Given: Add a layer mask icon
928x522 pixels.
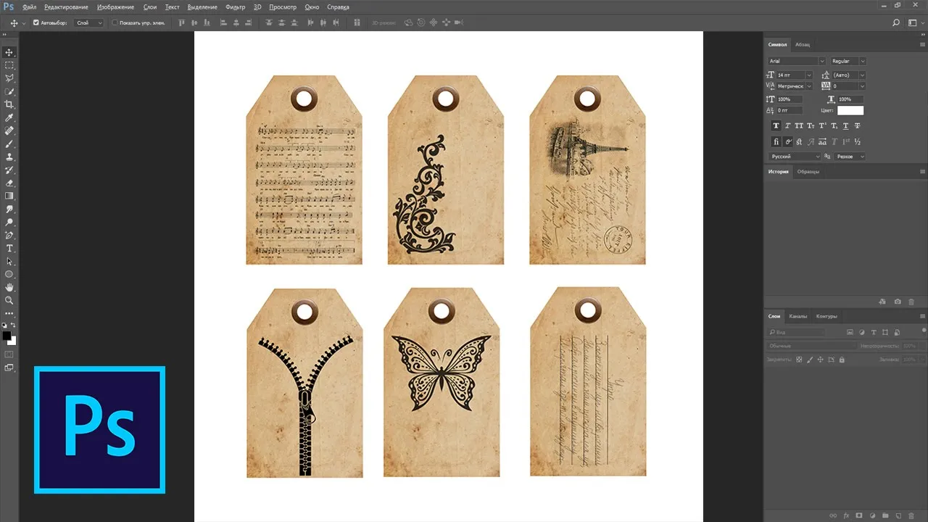Looking at the screenshot, I should [x=859, y=515].
